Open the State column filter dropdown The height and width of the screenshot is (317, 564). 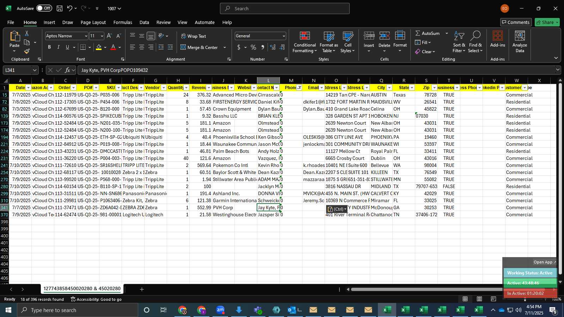point(412,88)
